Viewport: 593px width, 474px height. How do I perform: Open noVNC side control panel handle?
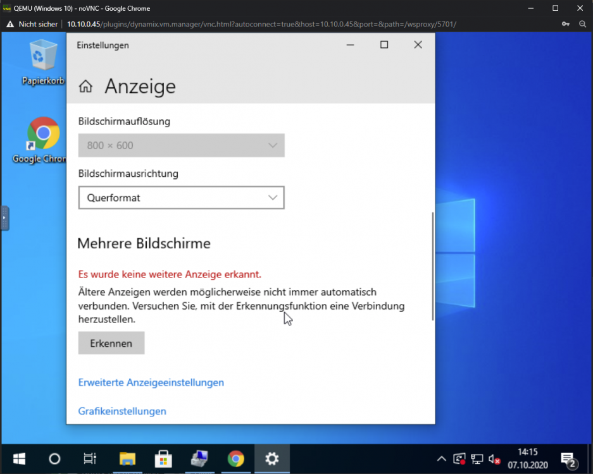pyautogui.click(x=4, y=218)
